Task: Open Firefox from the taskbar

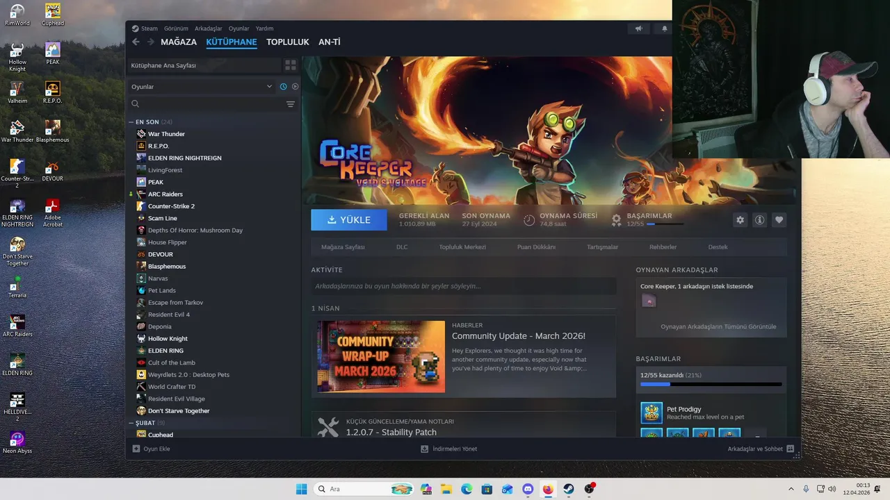Action: click(547, 489)
